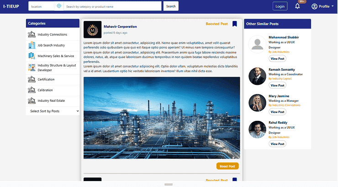Open the Profile dropdown menu
The image size is (338, 187).
pyautogui.click(x=322, y=6)
